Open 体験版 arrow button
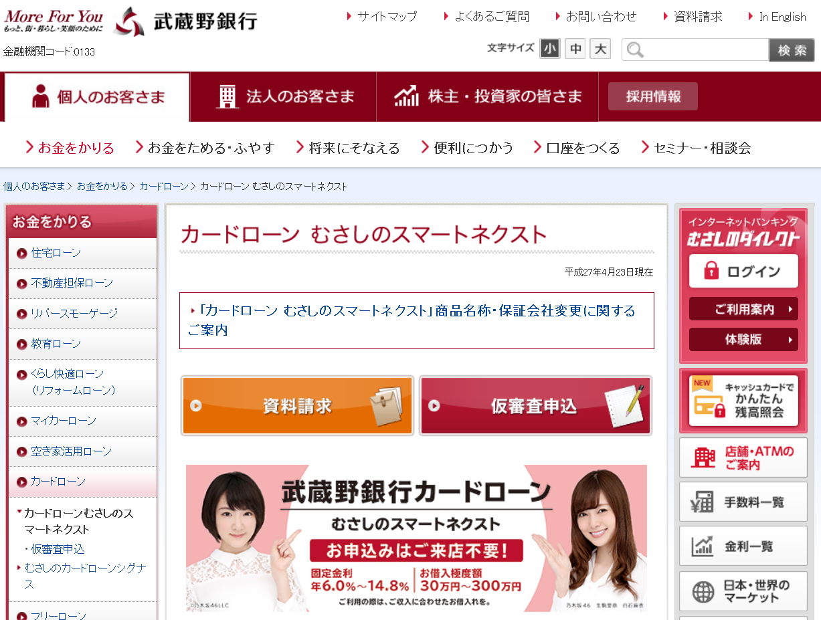Viewport: 821px width, 620px height. coord(743,339)
